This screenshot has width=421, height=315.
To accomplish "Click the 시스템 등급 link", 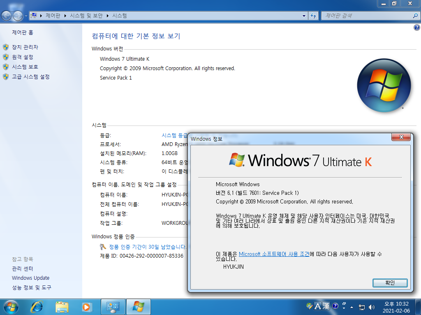I will (x=174, y=135).
